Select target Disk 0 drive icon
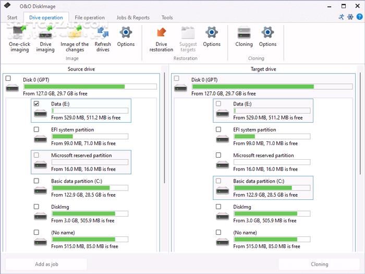Screen dimensions: 365x274 point(180,88)
